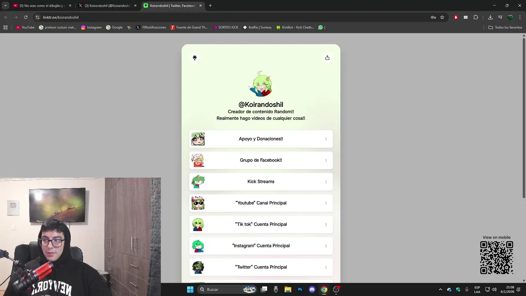The width and height of the screenshot is (526, 296).
Task: Click the thumbnail icon on Twitter link
Action: coord(198,267)
